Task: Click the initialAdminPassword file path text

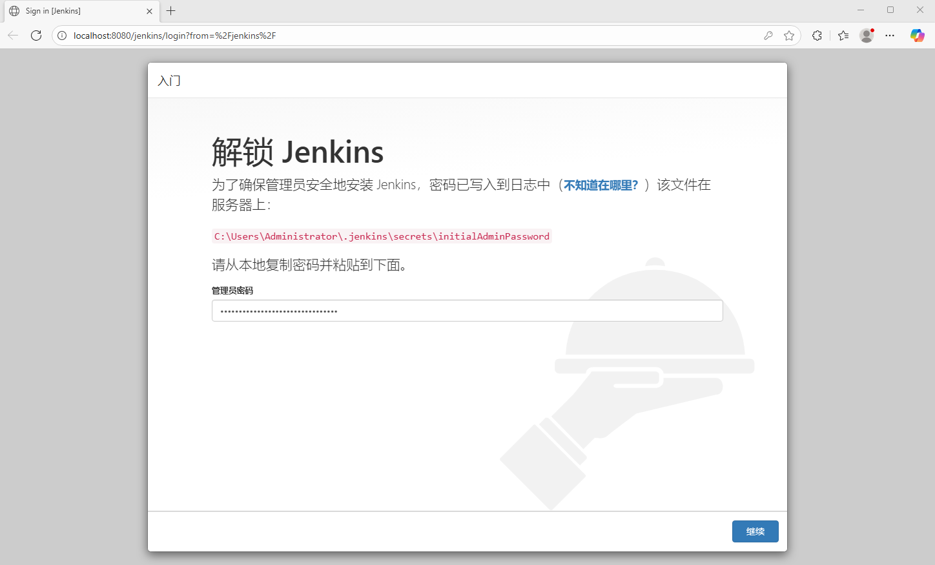Action: coord(382,236)
